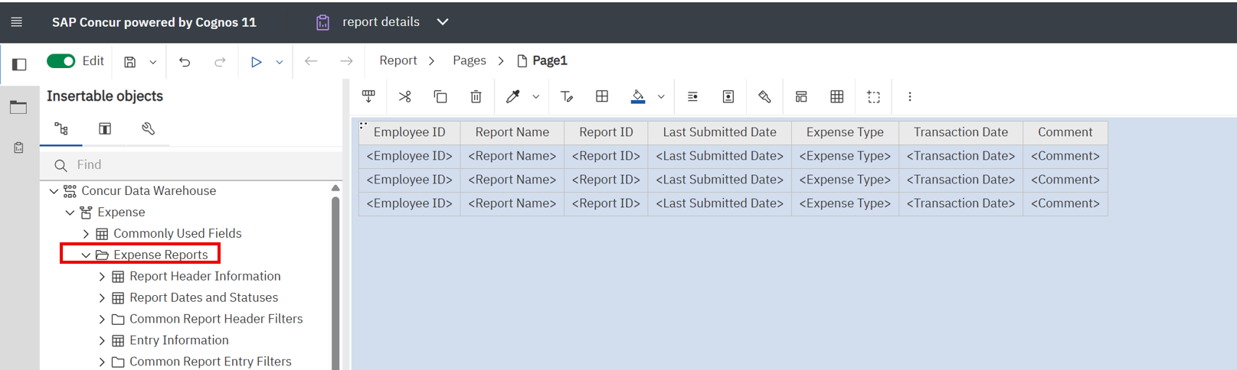This screenshot has height=370, width=1237.
Task: Select Report Header Information tree item
Action: (205, 276)
